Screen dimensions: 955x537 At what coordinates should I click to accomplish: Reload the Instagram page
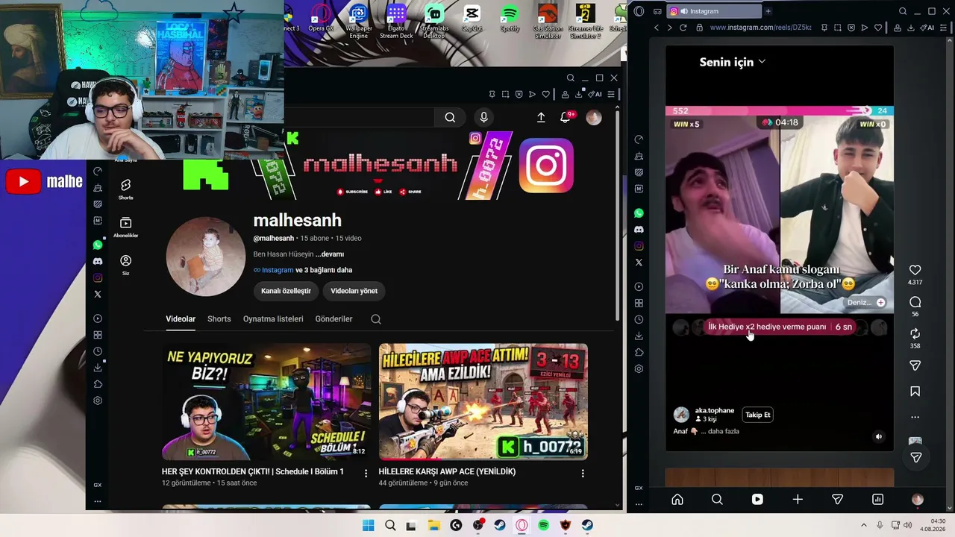coord(683,28)
